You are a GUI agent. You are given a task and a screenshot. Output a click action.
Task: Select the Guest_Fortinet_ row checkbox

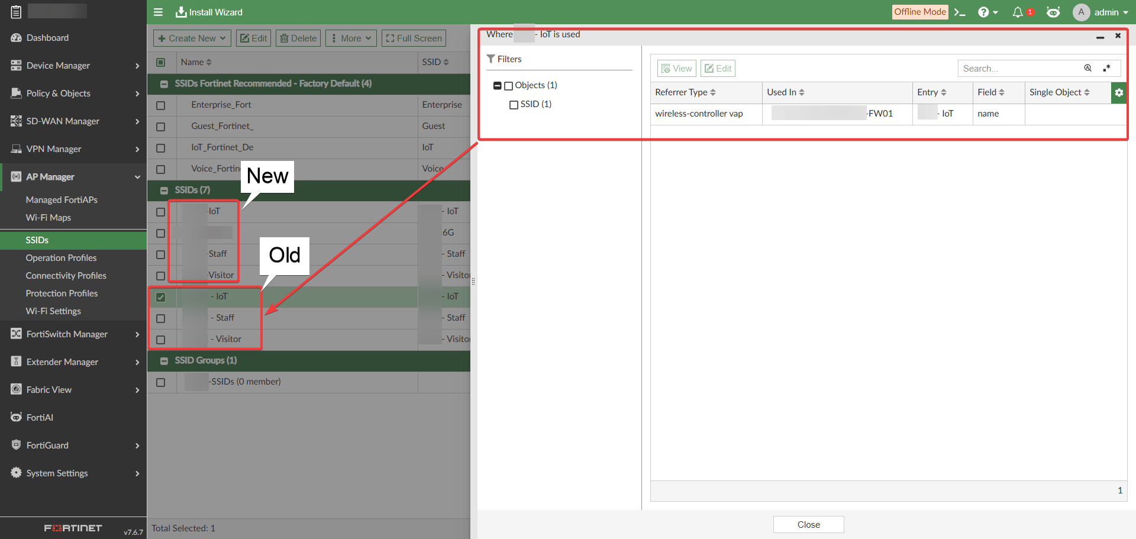point(160,127)
